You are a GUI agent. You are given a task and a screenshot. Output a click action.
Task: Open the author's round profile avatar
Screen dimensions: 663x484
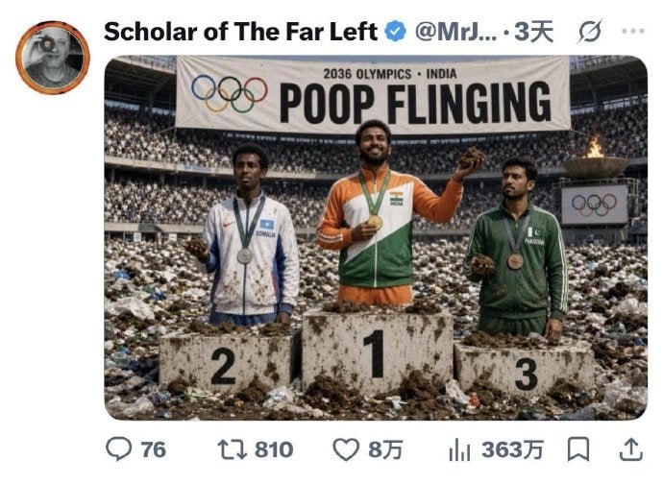(53, 58)
